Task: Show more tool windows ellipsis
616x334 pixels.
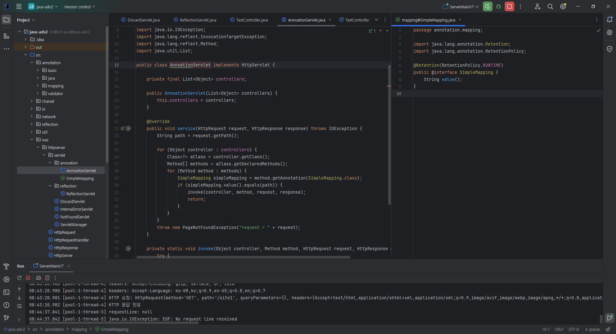Action: 6,49
